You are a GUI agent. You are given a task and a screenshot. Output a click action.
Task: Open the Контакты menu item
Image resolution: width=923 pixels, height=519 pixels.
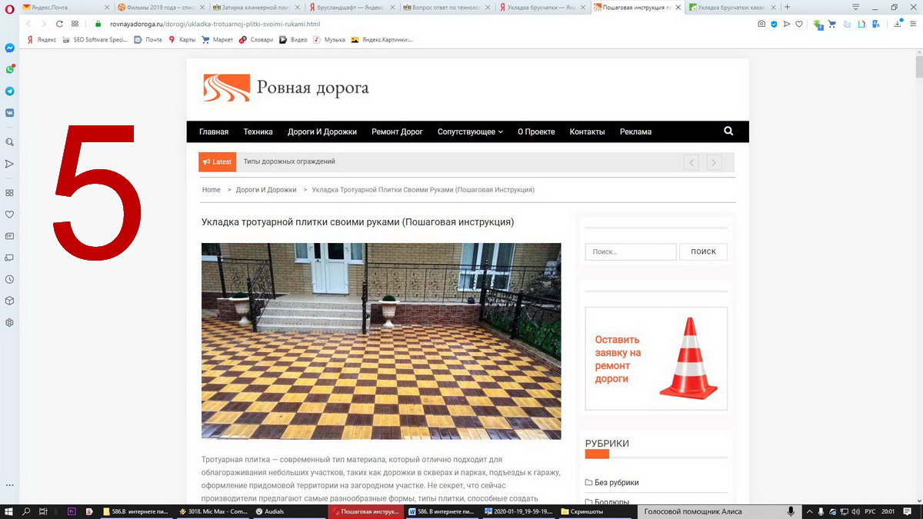[587, 131]
